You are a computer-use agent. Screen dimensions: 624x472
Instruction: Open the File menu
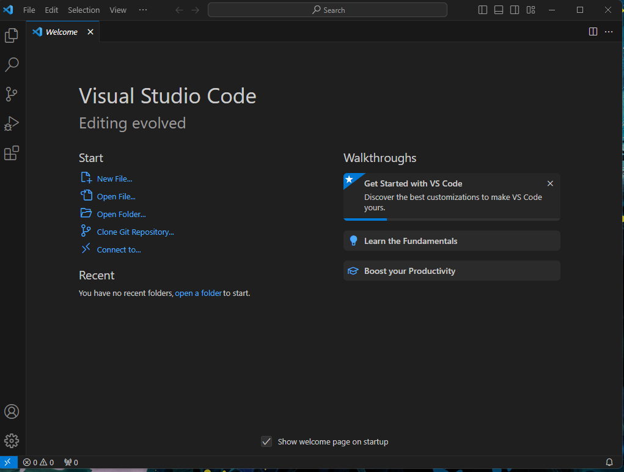click(x=29, y=10)
